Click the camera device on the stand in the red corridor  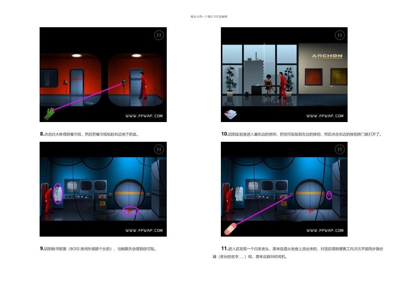[124, 83]
